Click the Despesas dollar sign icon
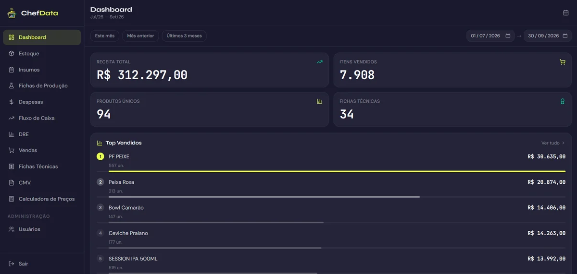 point(12,102)
